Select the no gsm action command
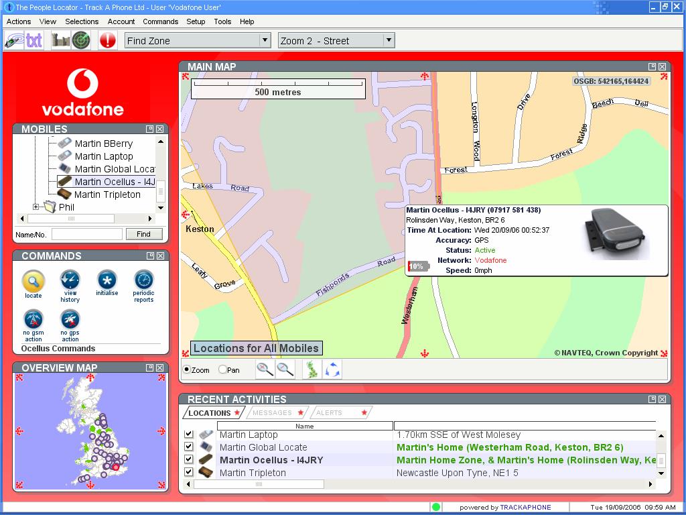Viewport: 686px width, 515px height. [x=33, y=325]
